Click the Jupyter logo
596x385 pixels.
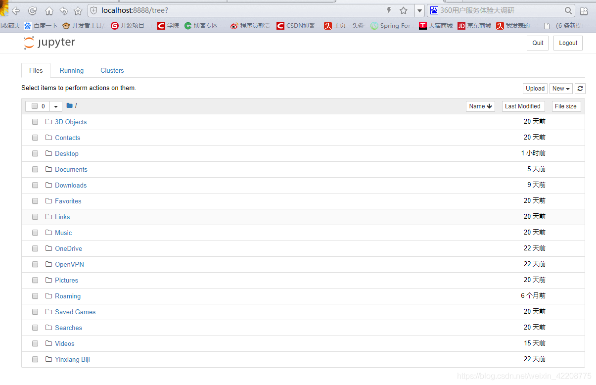(49, 43)
